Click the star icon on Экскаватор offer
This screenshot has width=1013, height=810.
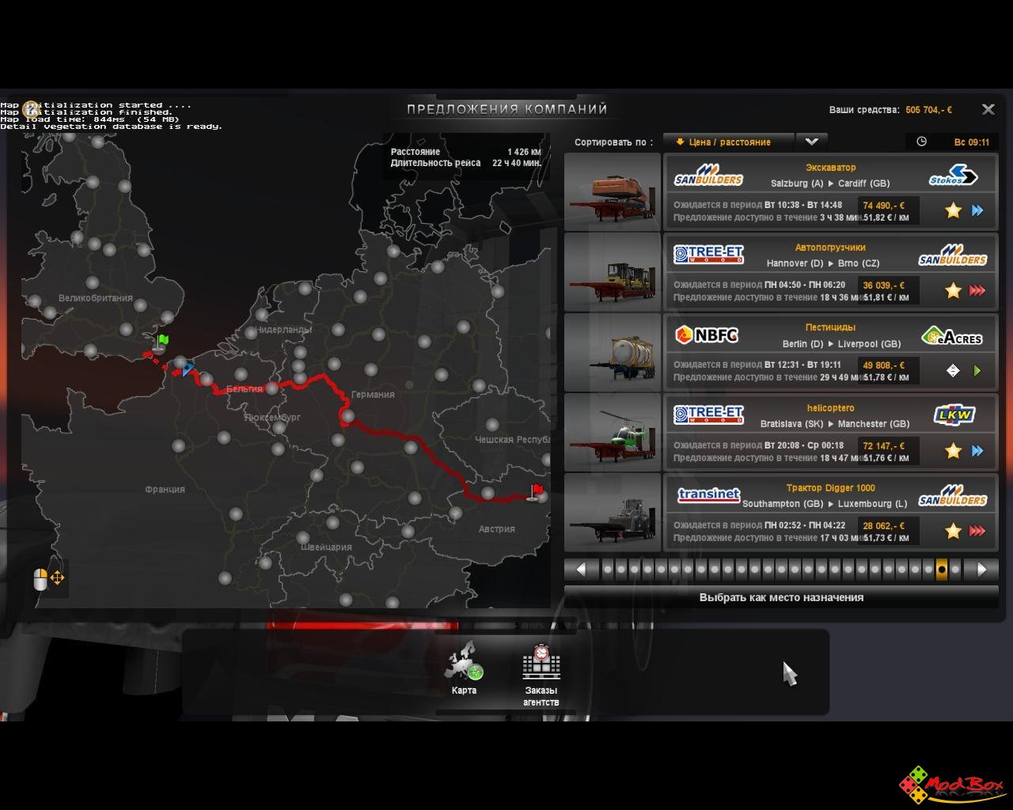click(x=953, y=210)
